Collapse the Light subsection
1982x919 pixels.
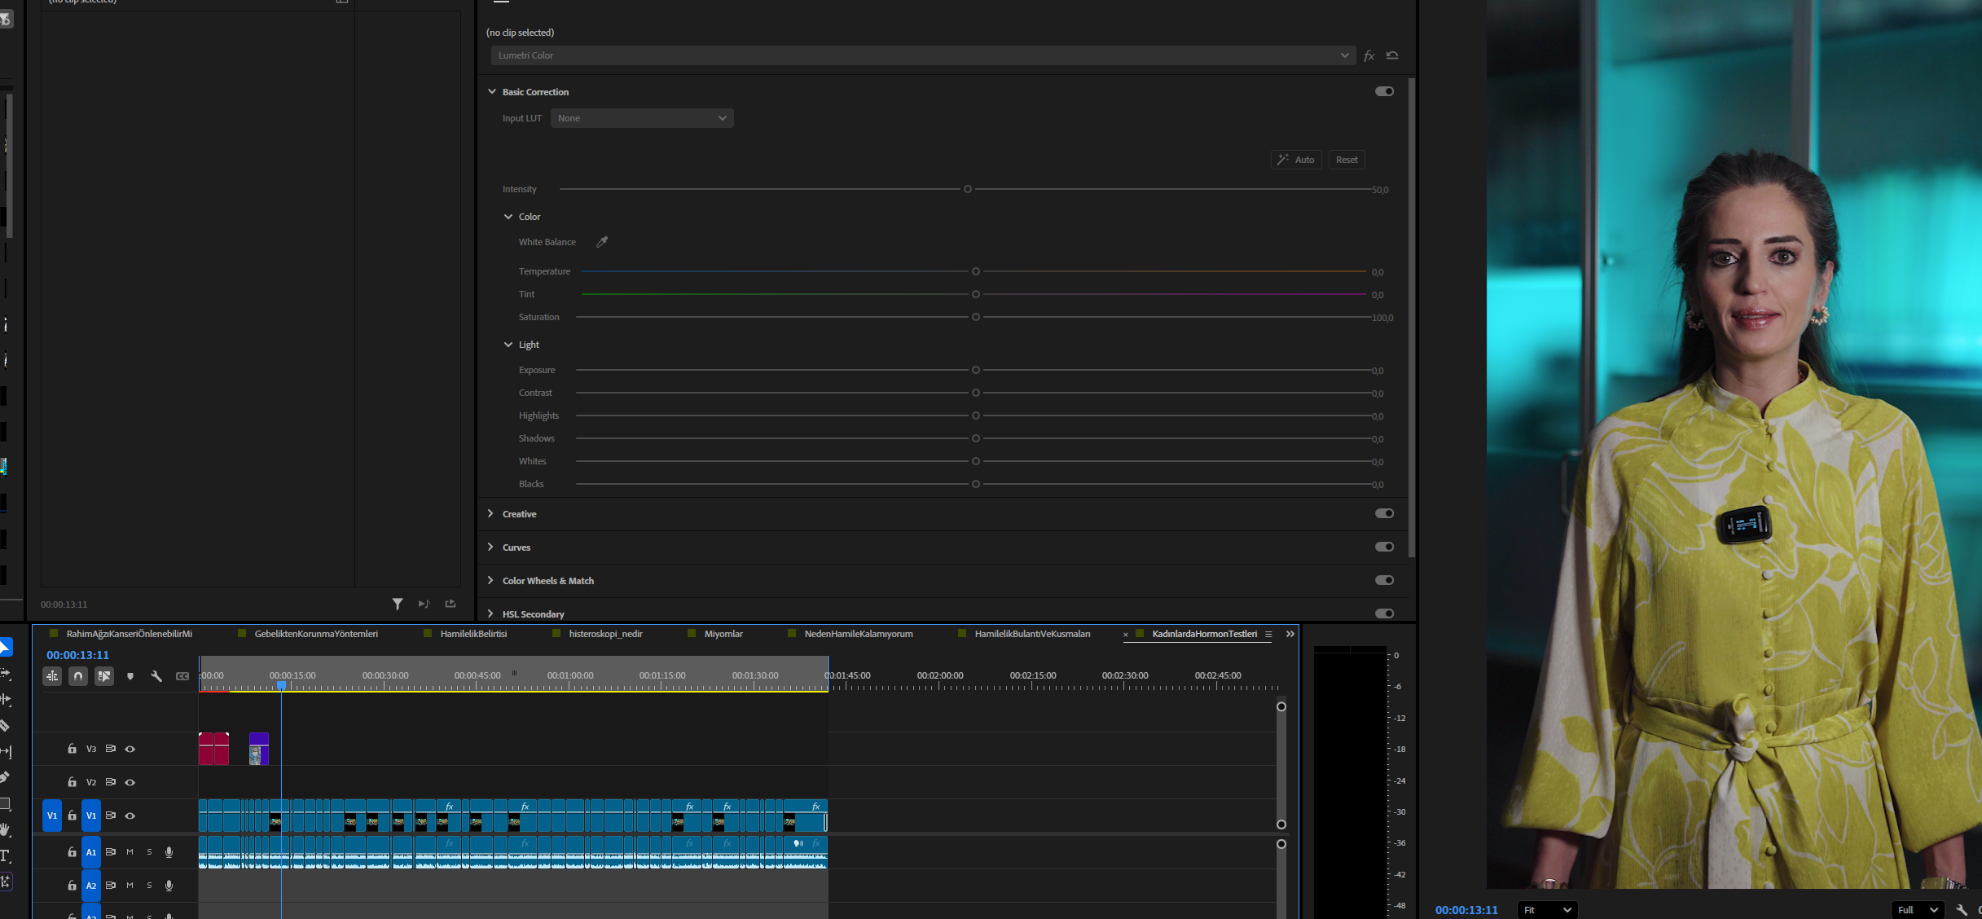508,345
